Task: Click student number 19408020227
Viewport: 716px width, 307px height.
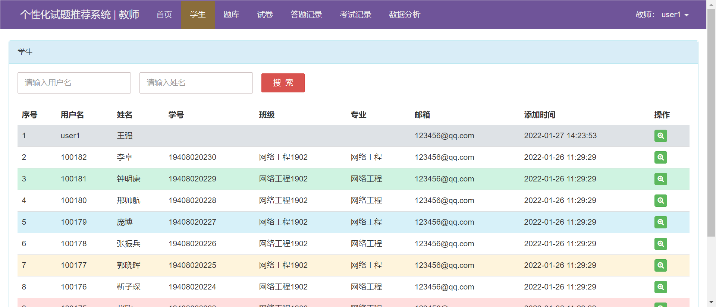Action: click(192, 222)
